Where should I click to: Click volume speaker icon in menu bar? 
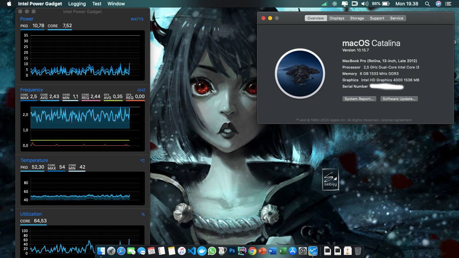pos(365,4)
